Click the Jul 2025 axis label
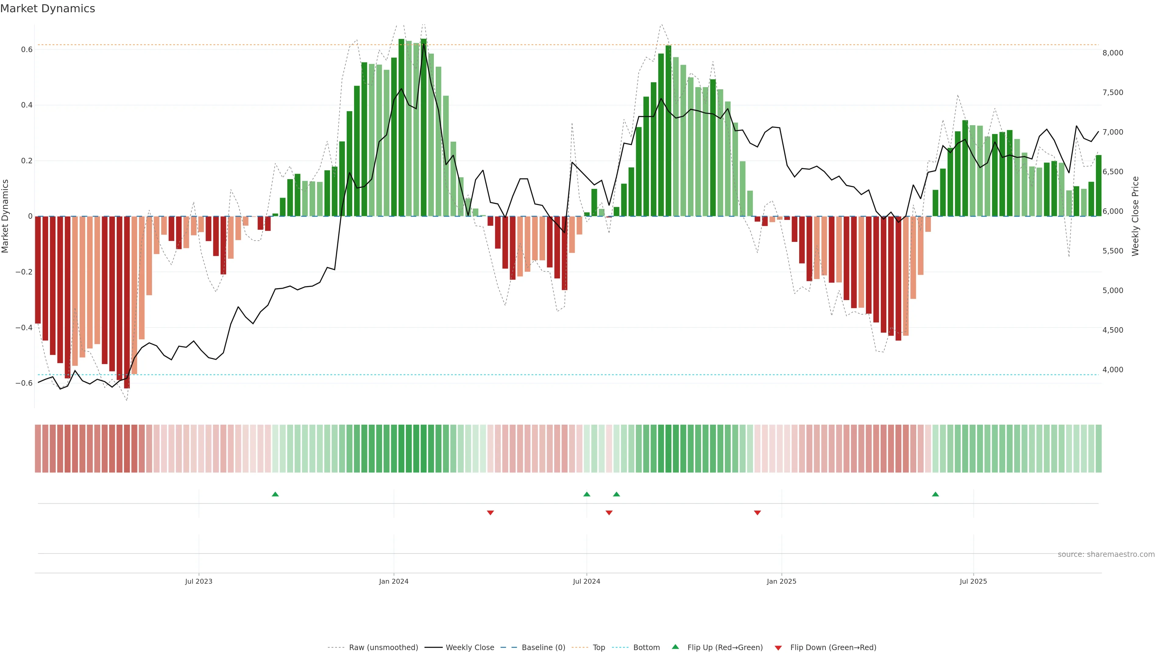Screen dimensions: 1170x658 [973, 581]
